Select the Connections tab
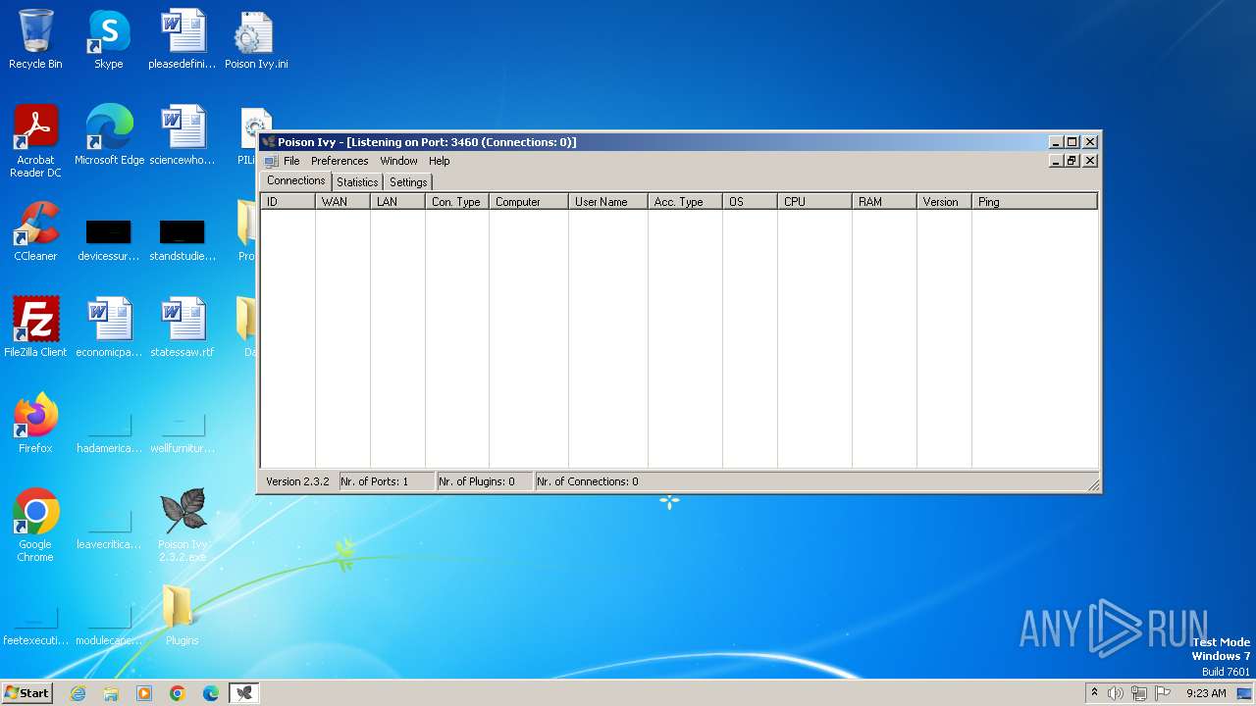 296,180
